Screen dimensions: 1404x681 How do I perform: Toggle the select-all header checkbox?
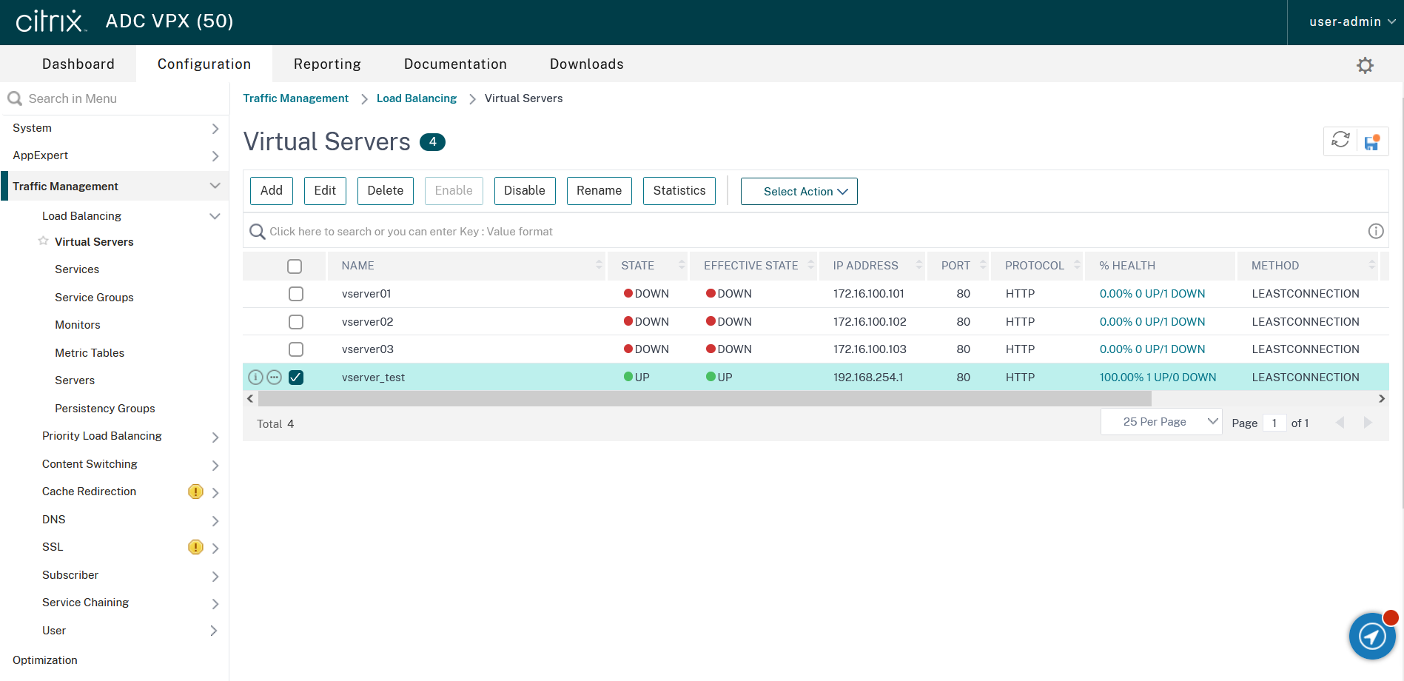pos(295,266)
